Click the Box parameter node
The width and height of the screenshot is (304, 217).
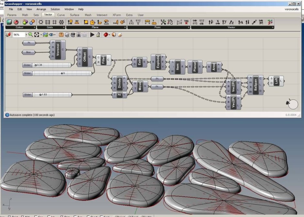click(x=28, y=52)
